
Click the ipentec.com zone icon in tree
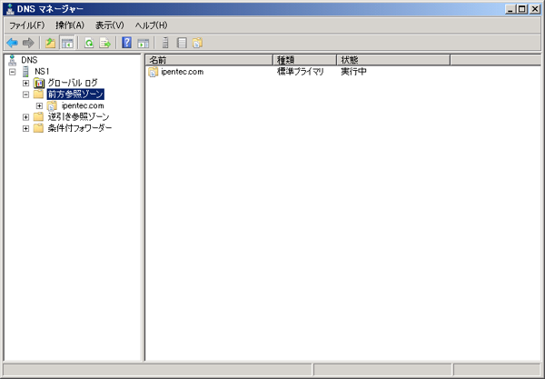pos(52,105)
